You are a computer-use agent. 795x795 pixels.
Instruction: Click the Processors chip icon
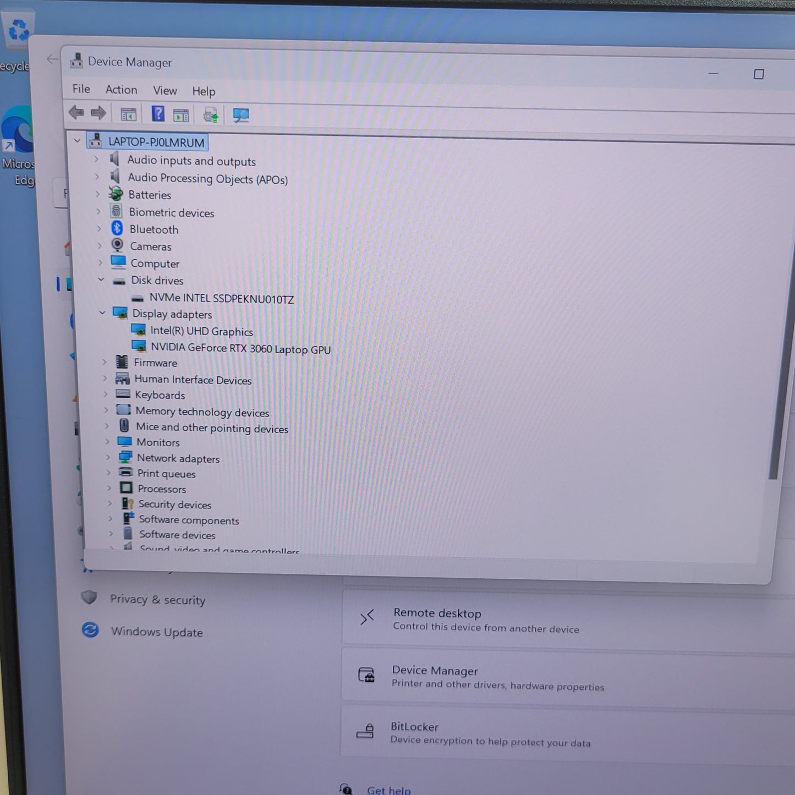(126, 488)
